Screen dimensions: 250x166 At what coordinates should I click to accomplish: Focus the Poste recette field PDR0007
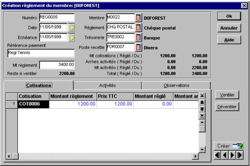pyautogui.click(x=121, y=47)
